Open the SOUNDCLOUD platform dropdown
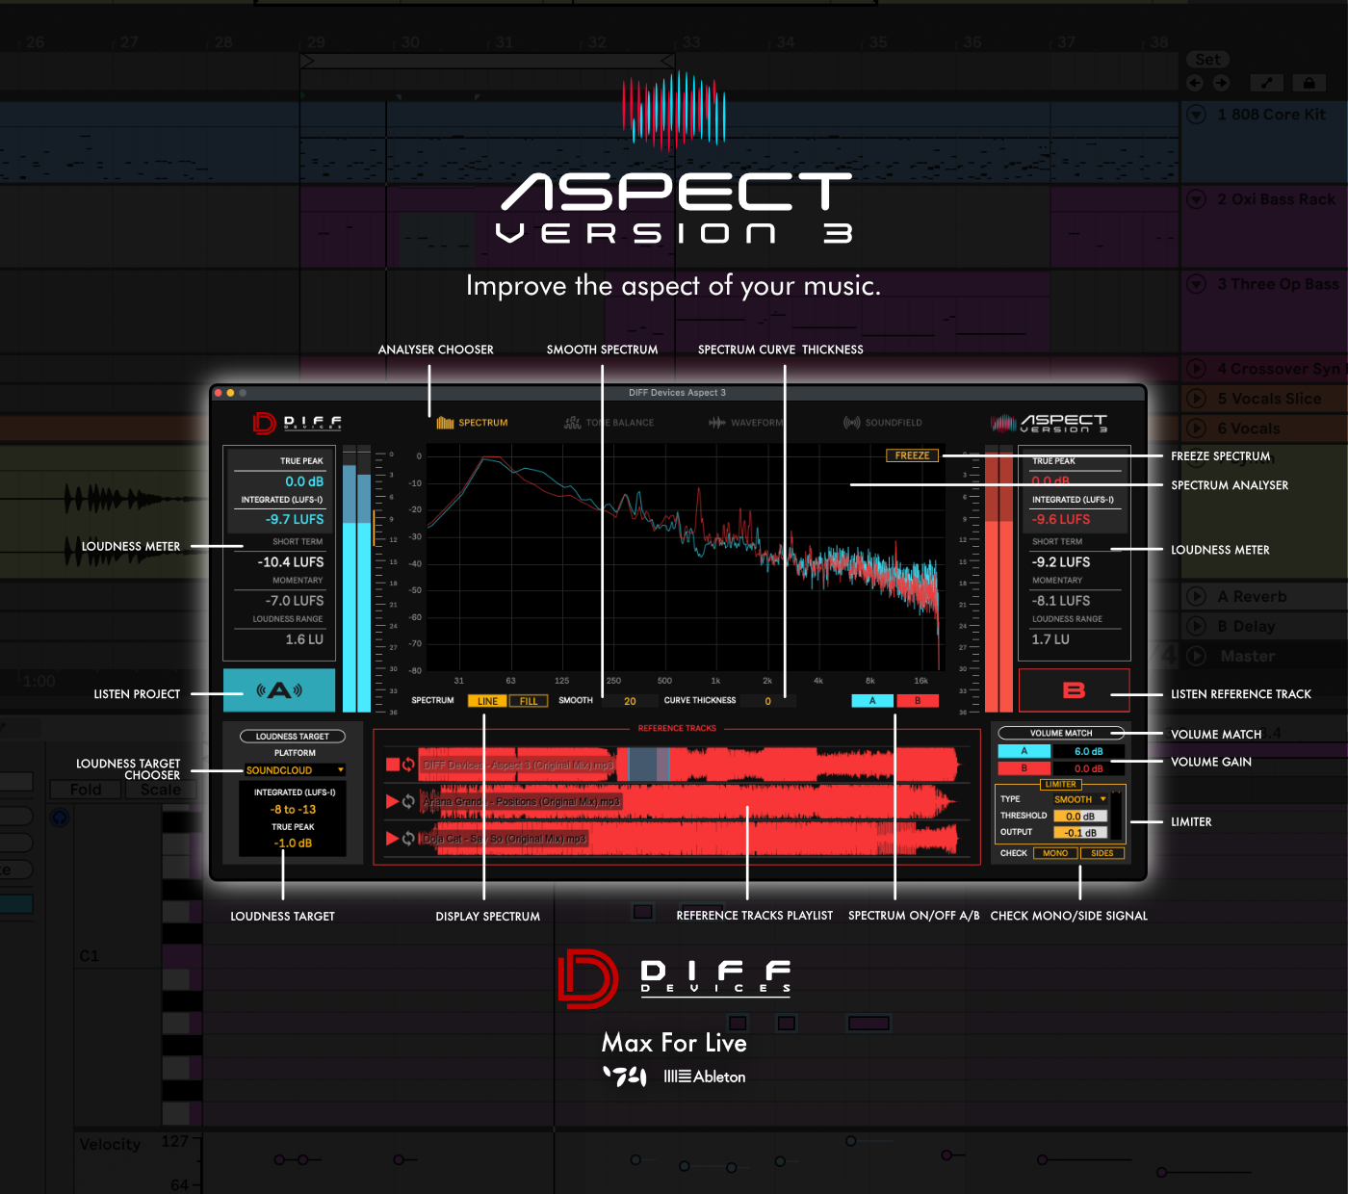 (x=295, y=770)
